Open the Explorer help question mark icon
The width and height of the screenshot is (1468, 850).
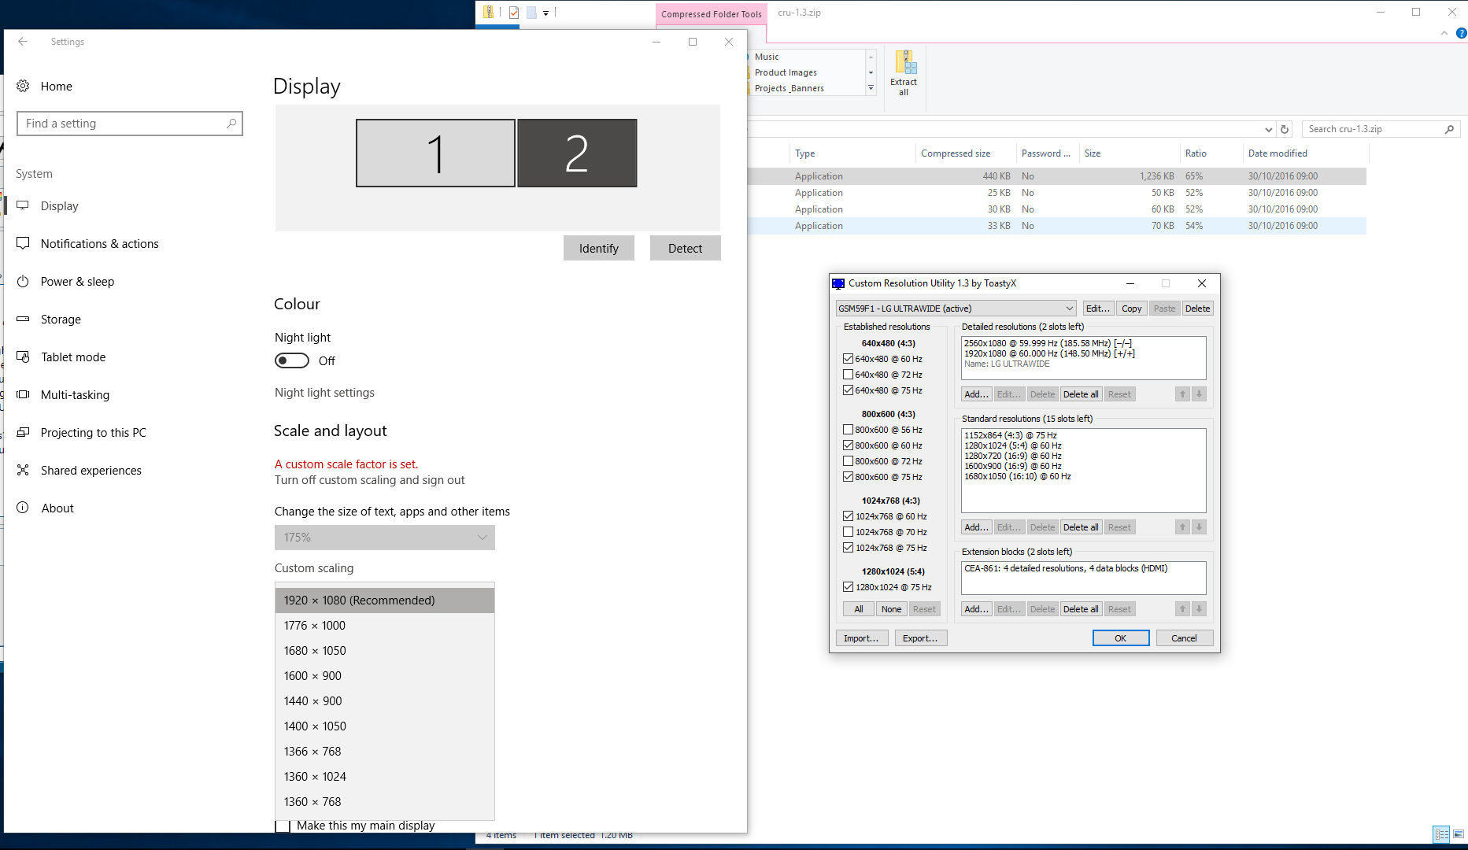pos(1461,33)
